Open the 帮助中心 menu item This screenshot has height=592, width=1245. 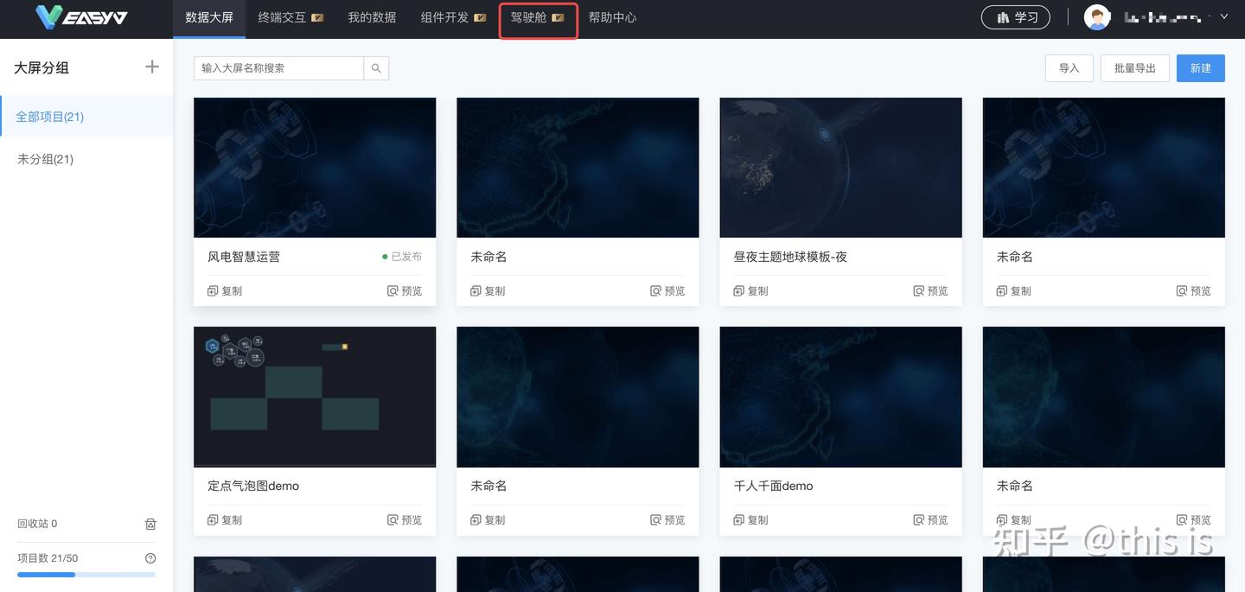pos(612,16)
